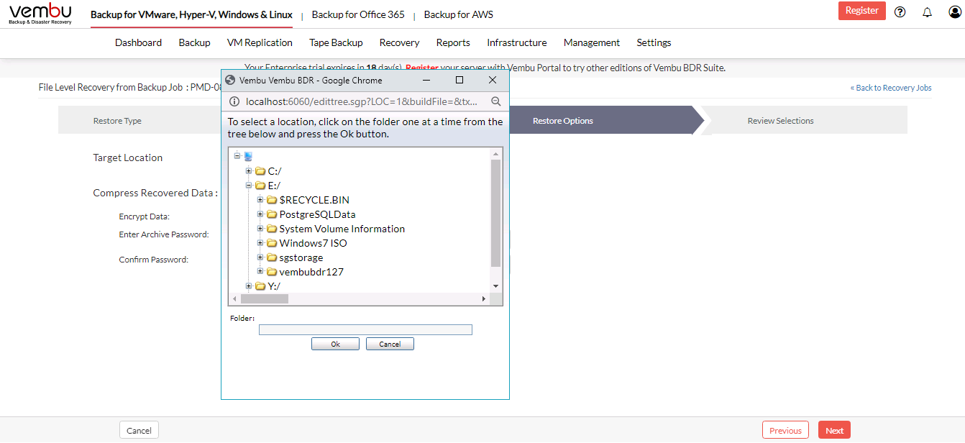Click the tree scroll left arrow

point(233,298)
